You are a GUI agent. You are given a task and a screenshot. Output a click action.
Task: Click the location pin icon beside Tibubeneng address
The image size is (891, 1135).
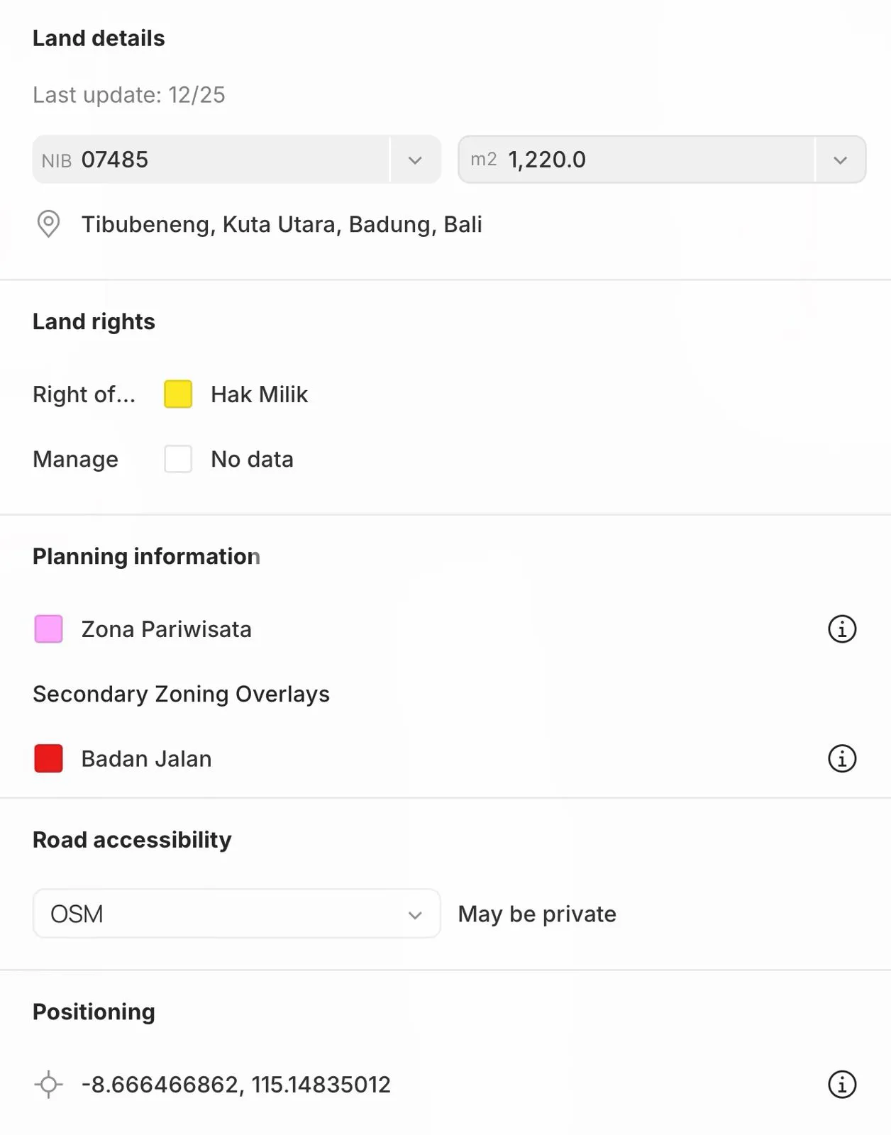(x=48, y=224)
